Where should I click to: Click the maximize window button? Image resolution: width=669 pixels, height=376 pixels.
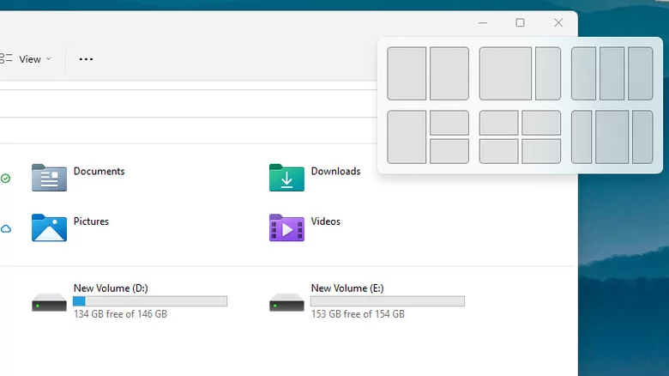(520, 23)
